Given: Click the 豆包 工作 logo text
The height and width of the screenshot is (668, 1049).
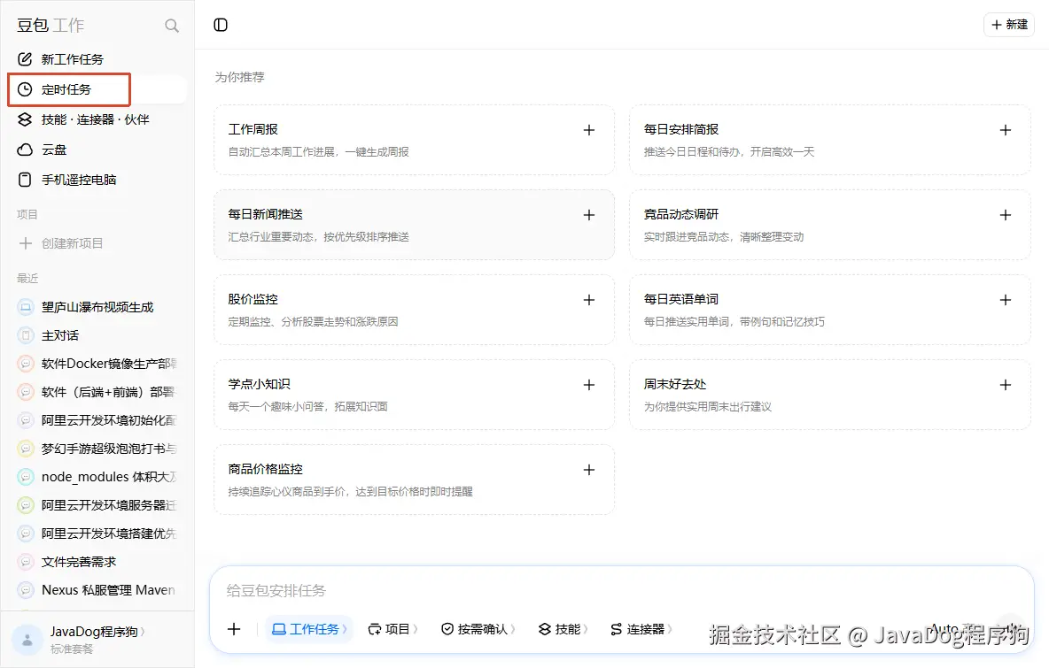Looking at the screenshot, I should coord(51,26).
